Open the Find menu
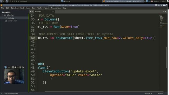Screen dimensions: 169x95 point(22,8)
